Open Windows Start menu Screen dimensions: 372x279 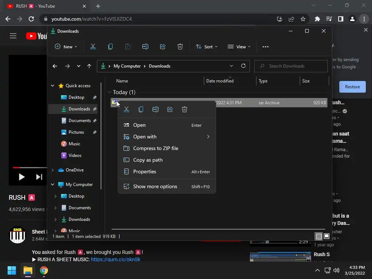tap(12, 270)
